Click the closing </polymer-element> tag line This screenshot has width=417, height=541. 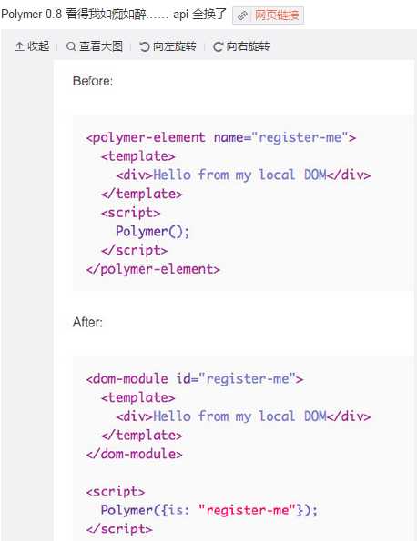[153, 269]
